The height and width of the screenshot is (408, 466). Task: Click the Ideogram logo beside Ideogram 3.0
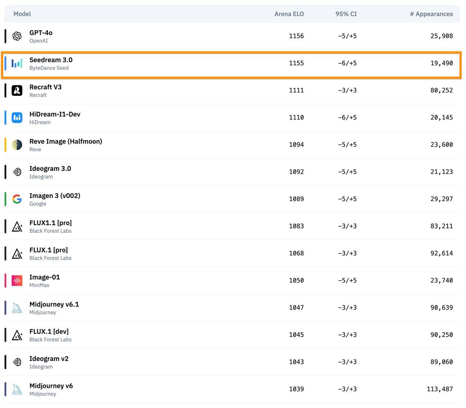(x=17, y=172)
